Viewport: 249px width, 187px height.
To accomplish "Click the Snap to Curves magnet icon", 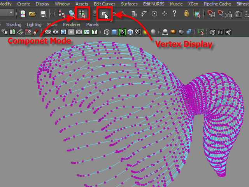I will click(x=221, y=14).
